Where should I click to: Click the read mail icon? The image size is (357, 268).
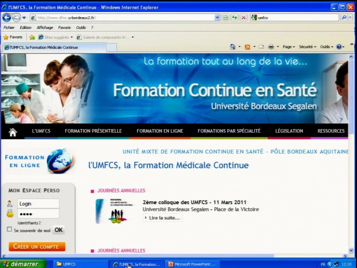coord(261,47)
